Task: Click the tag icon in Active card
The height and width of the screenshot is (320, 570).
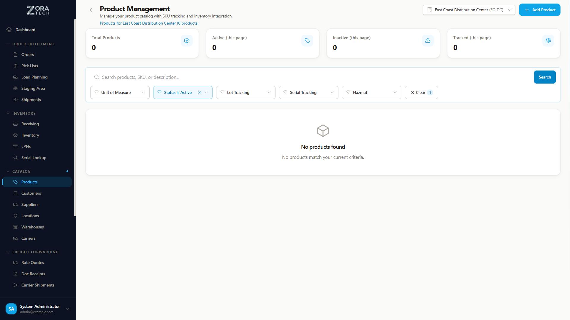Action: pos(307,41)
